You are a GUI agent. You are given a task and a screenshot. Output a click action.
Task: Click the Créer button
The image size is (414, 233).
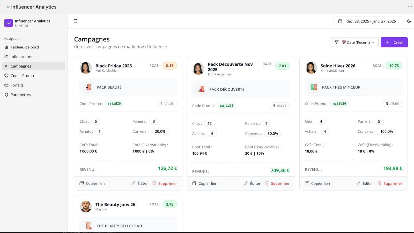coord(394,42)
